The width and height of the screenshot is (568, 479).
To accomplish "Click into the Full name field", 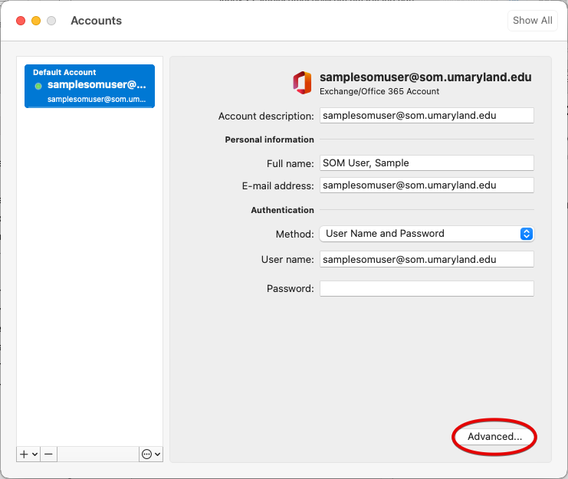I will (426, 163).
